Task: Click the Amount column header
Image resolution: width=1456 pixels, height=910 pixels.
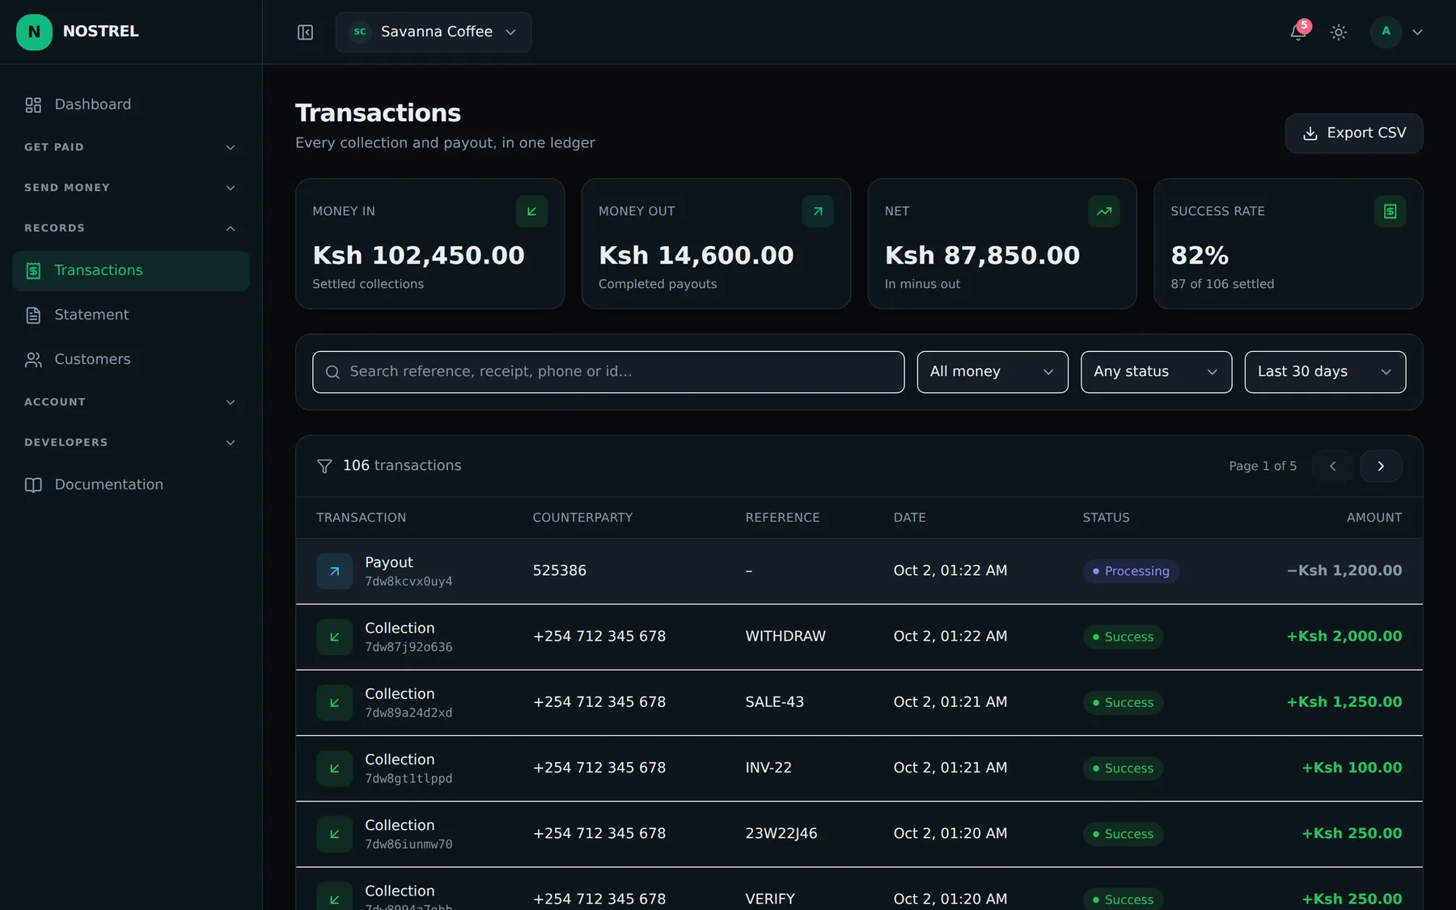Action: [x=1374, y=518]
